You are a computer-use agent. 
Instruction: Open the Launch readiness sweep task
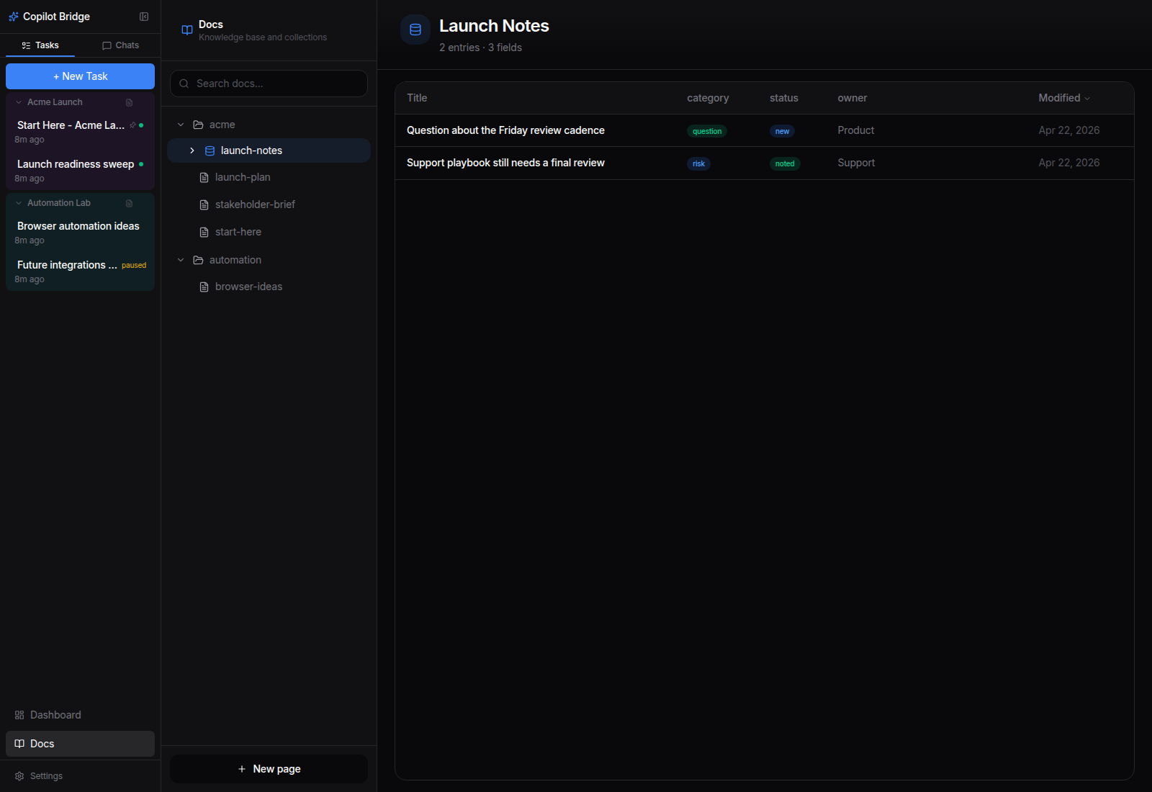tap(80, 171)
